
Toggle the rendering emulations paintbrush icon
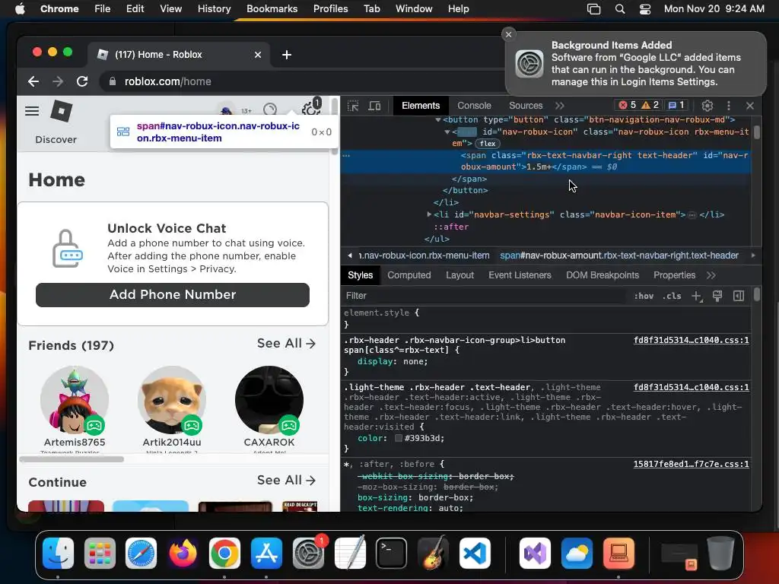(x=717, y=296)
